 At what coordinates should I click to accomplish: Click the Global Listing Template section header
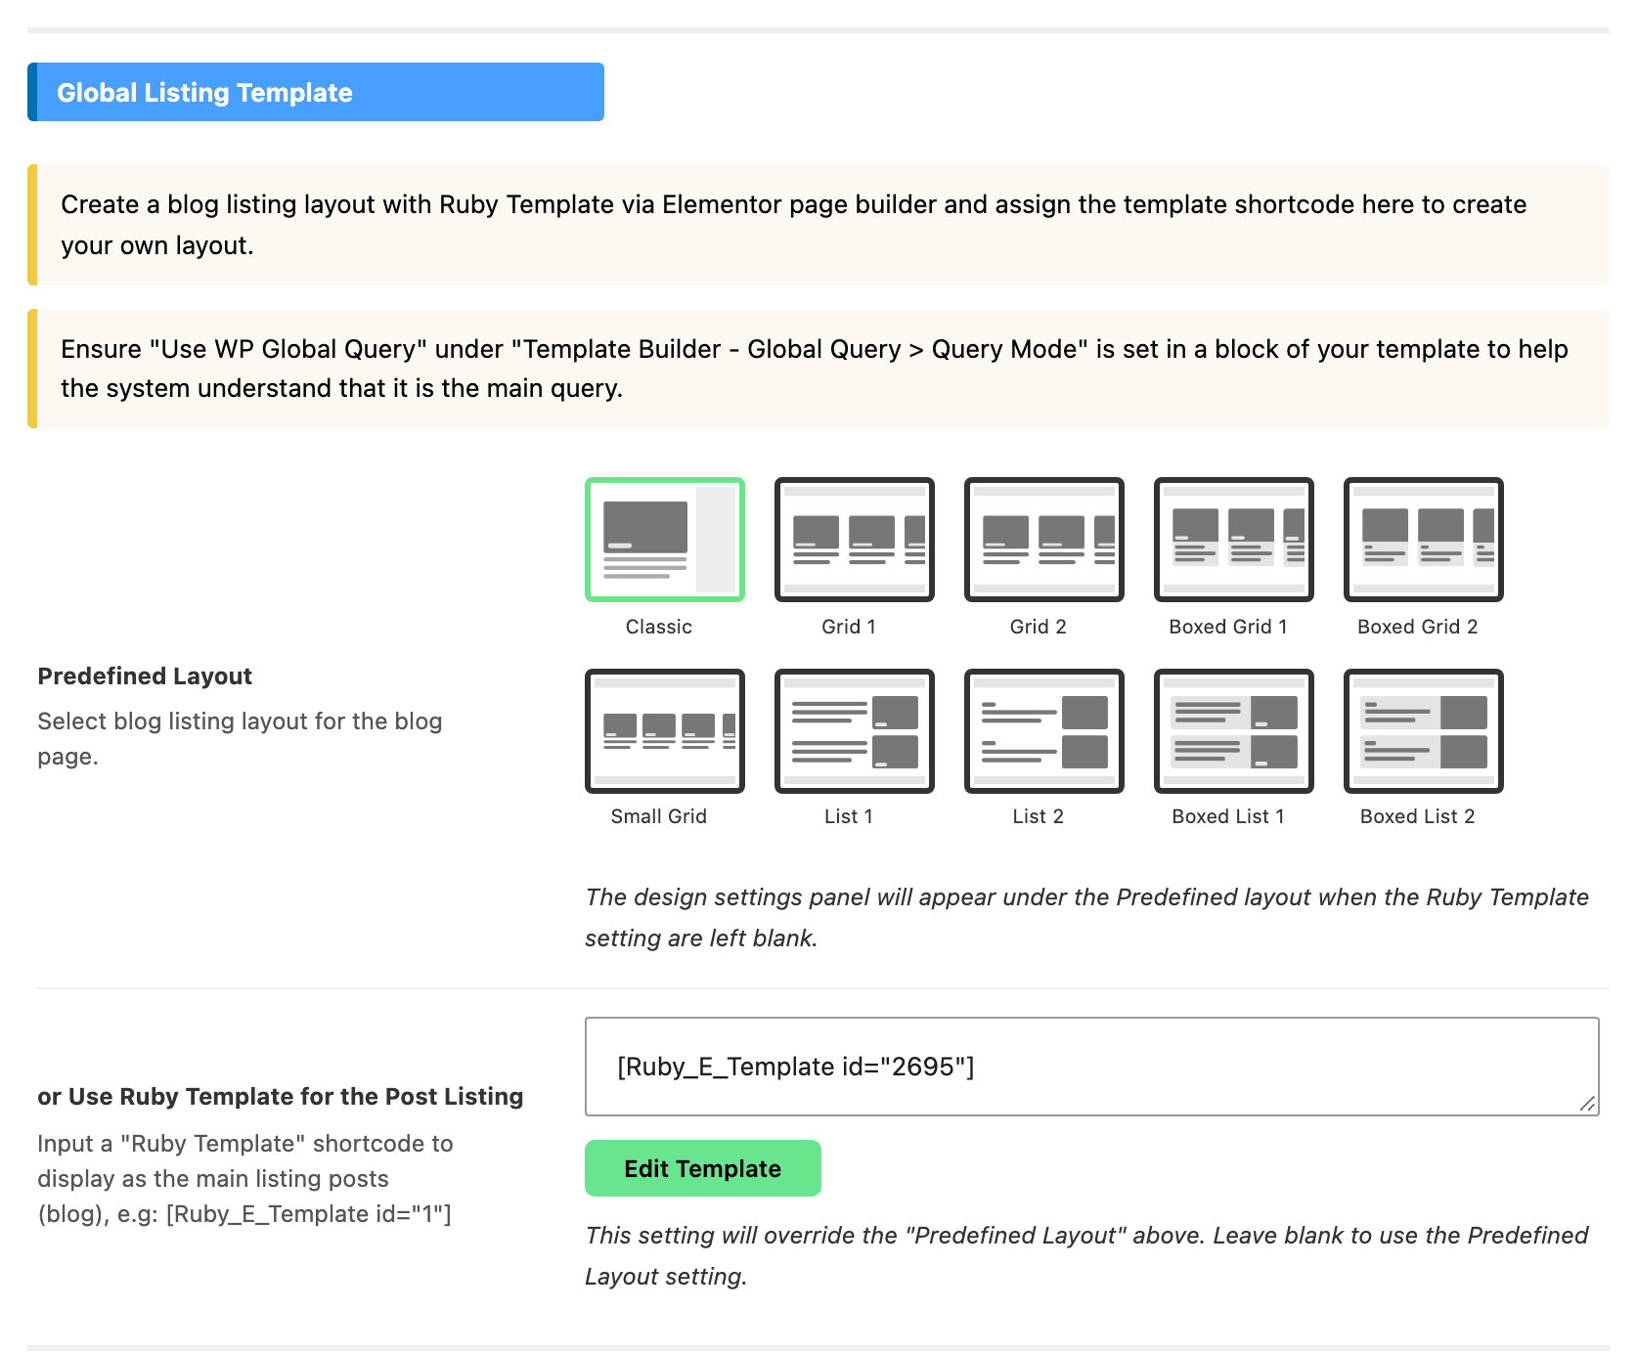coord(316,92)
